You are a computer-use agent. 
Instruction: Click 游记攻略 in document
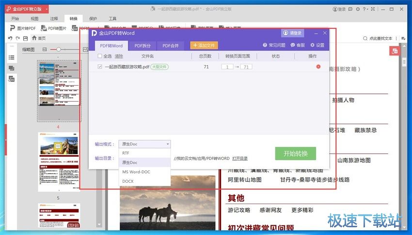coord(239,210)
